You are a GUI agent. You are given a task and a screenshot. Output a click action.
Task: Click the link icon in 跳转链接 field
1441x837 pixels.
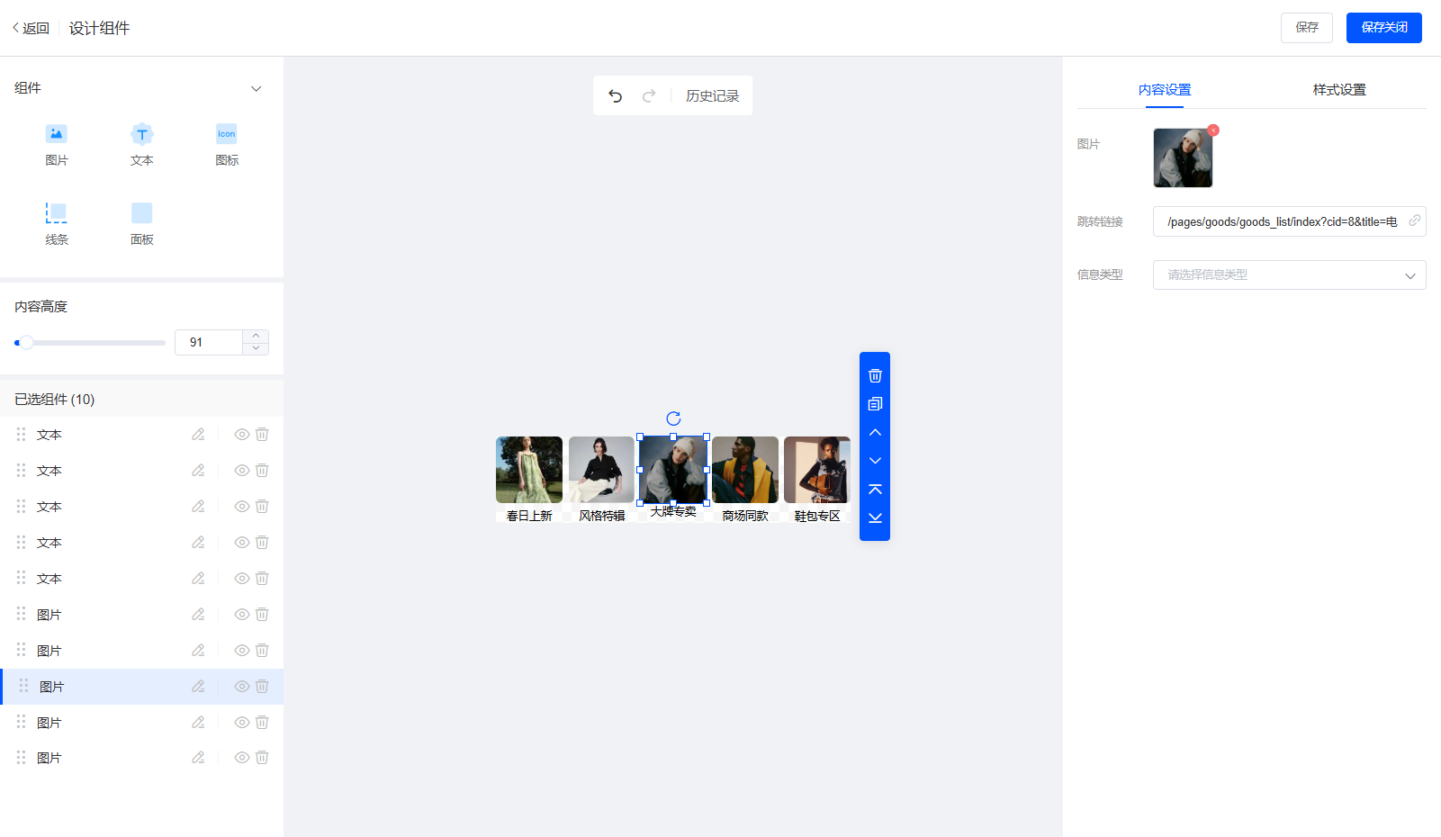point(1414,220)
